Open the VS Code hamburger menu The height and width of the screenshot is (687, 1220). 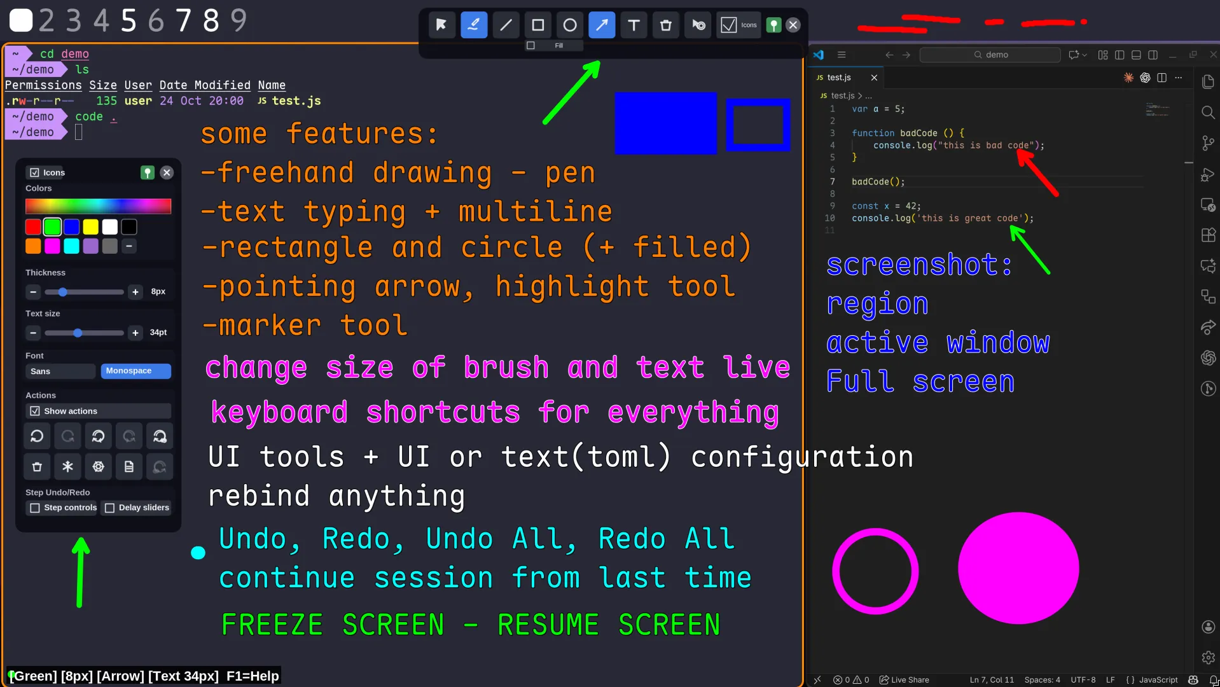pos(841,55)
